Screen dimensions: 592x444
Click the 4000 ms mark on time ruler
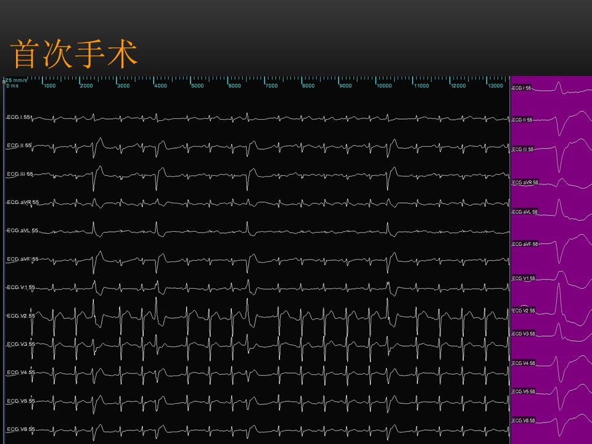point(160,86)
